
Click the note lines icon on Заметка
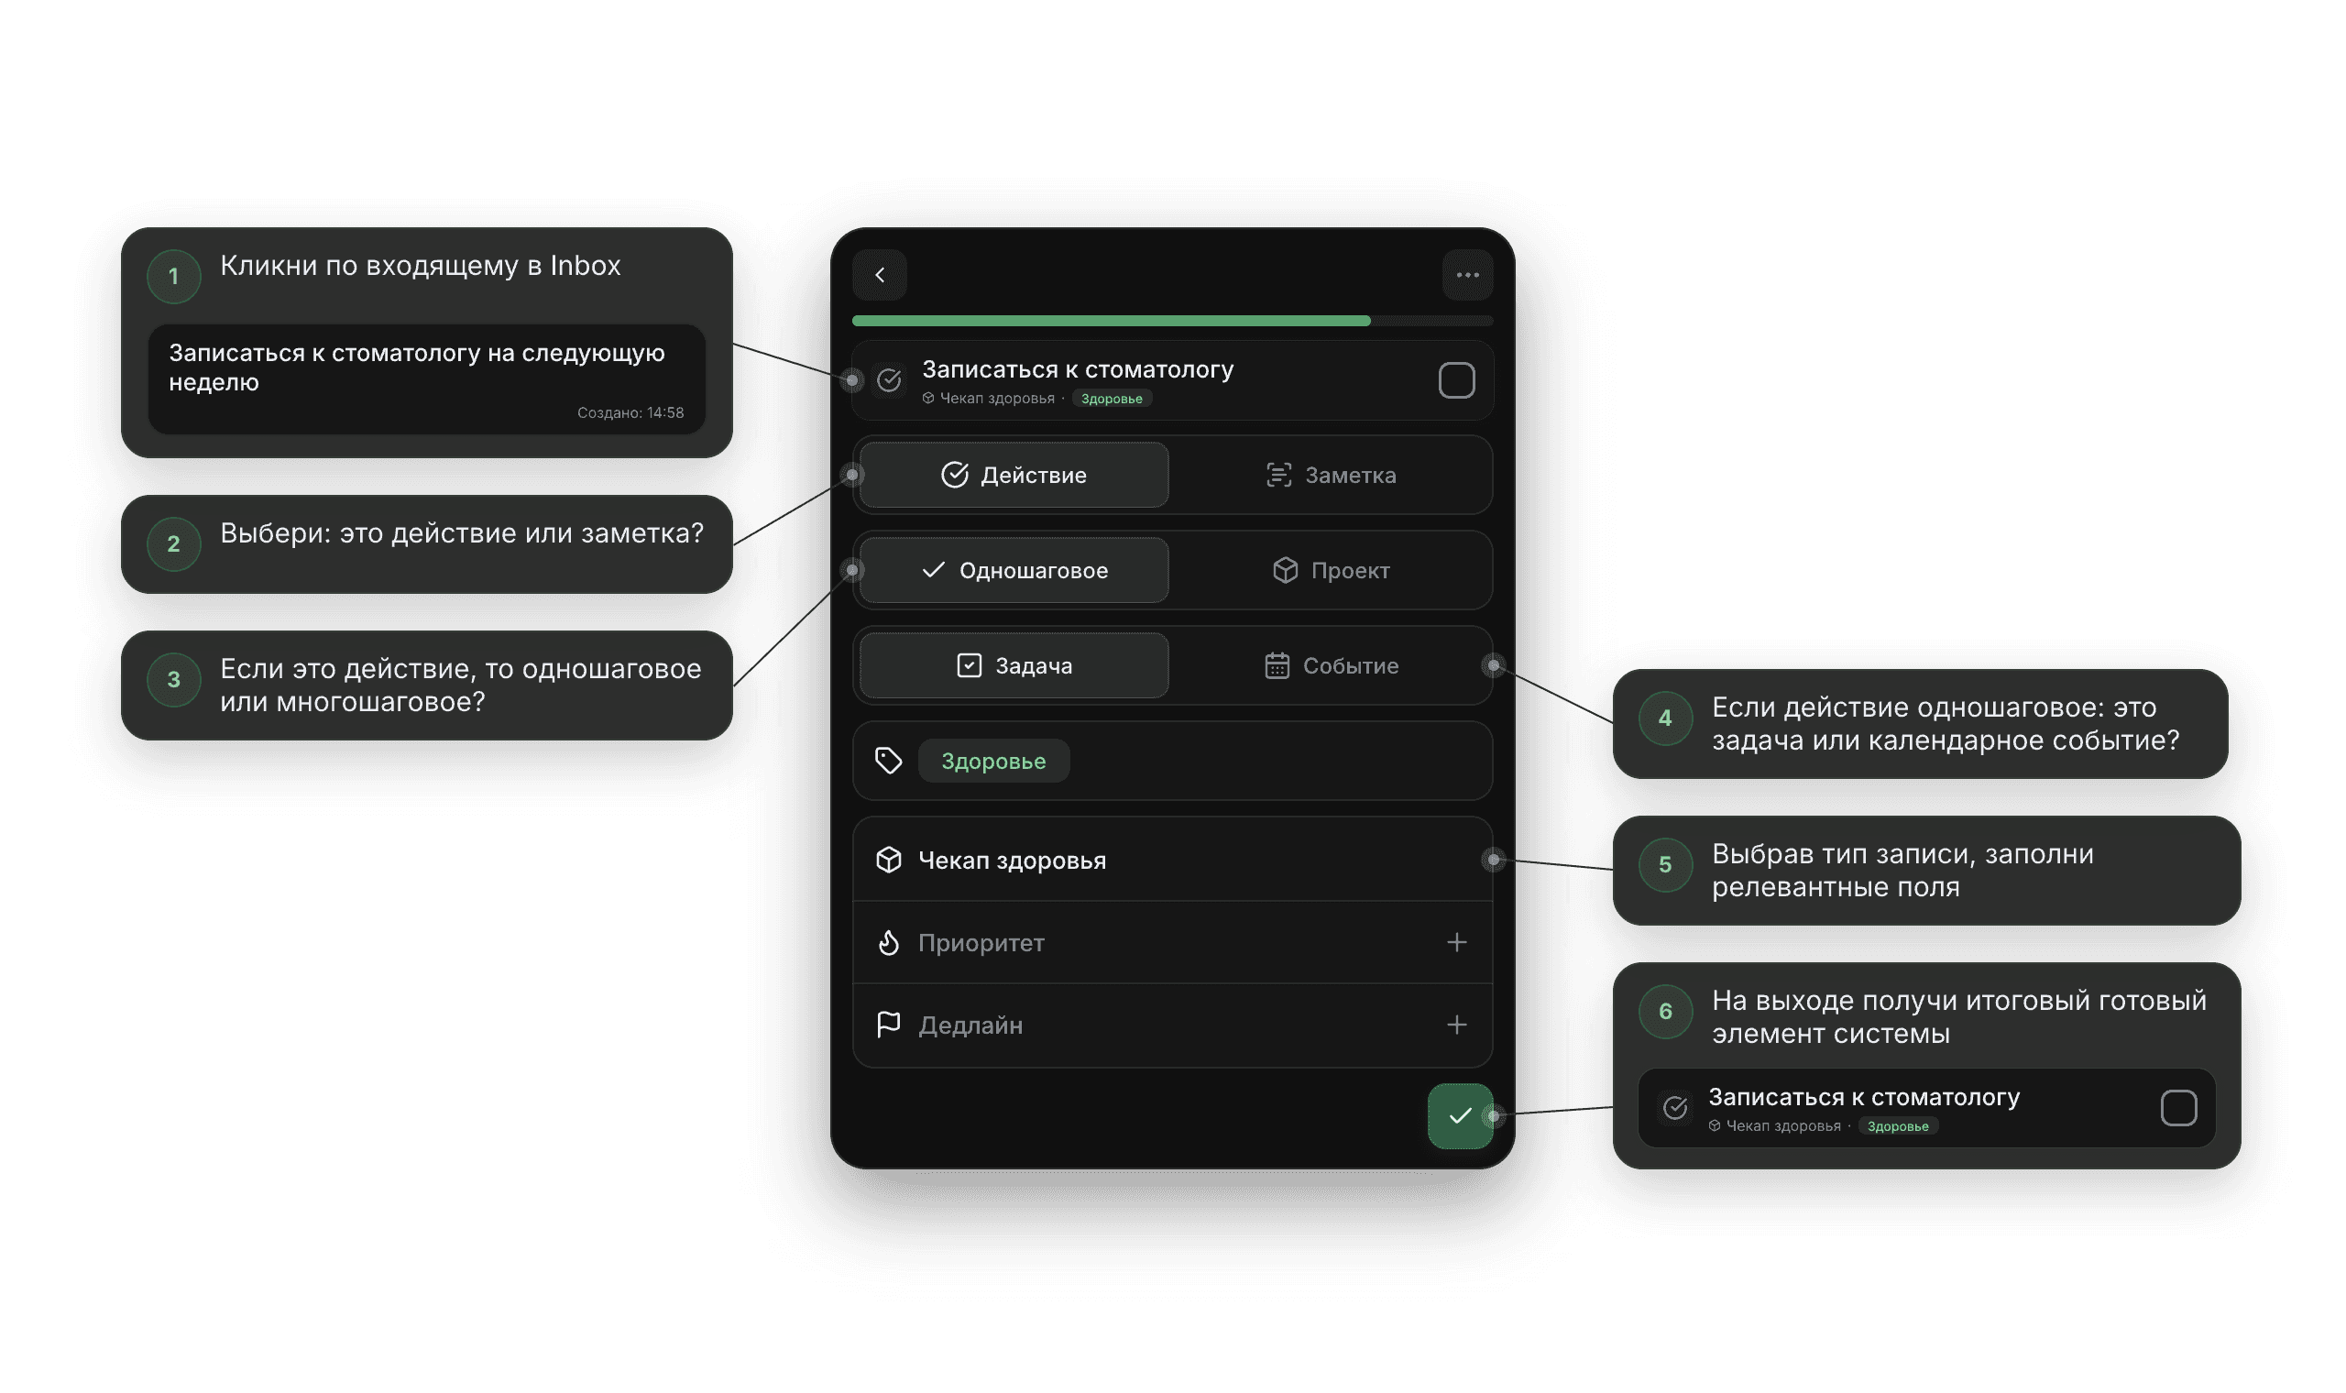(x=1279, y=475)
